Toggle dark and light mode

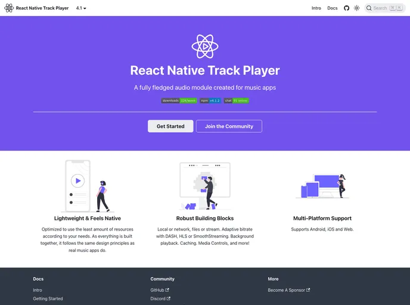point(356,8)
